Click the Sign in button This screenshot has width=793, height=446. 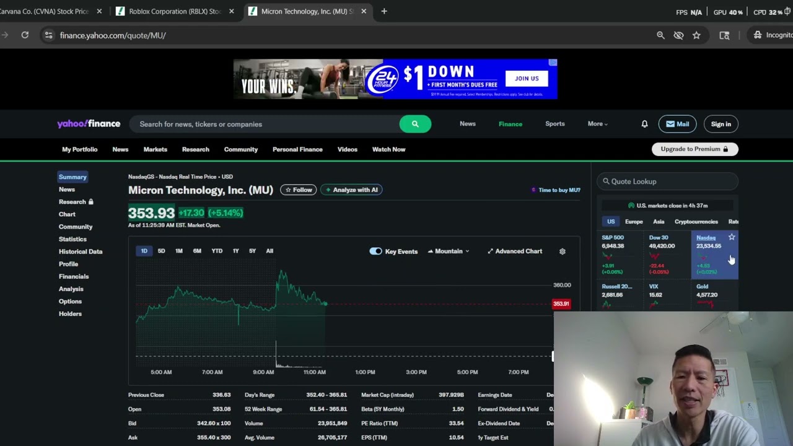click(x=721, y=124)
